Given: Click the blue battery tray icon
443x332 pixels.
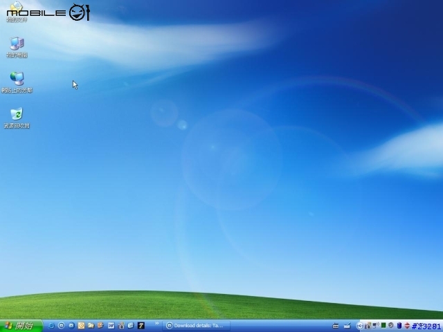Looking at the screenshot, I should coord(399,326).
